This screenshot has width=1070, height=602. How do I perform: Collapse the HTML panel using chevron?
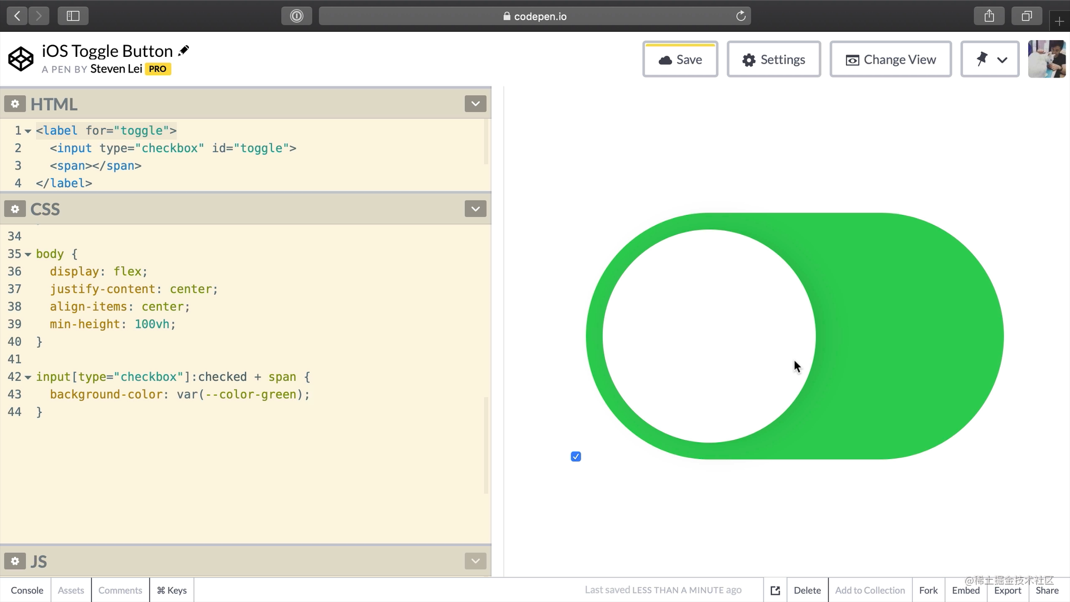tap(475, 104)
